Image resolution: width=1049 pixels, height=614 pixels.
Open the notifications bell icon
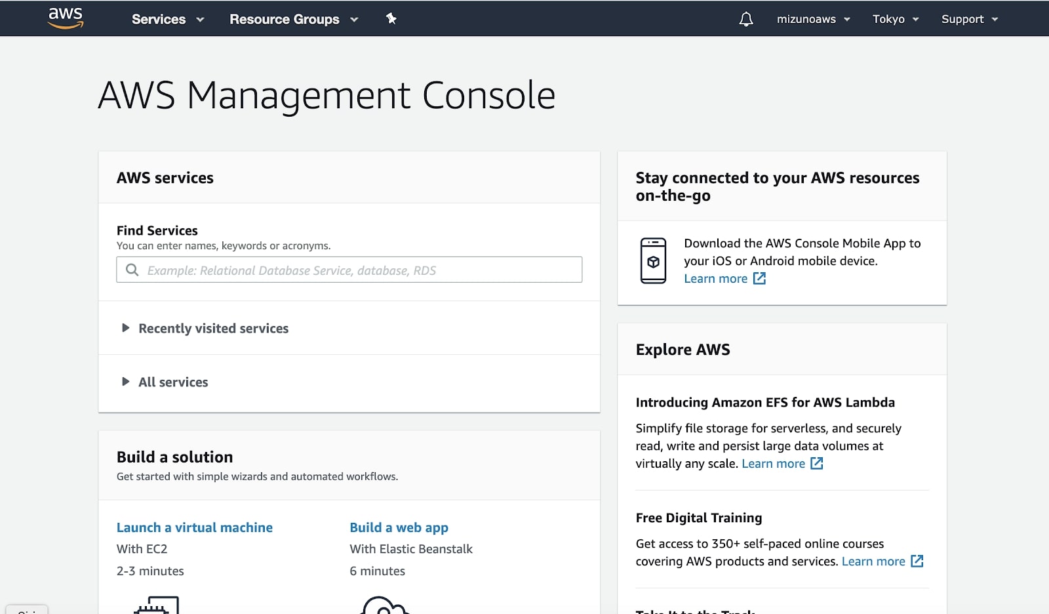point(746,19)
